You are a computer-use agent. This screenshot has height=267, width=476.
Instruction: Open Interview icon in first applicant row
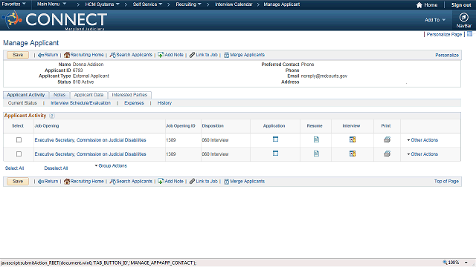pos(352,139)
